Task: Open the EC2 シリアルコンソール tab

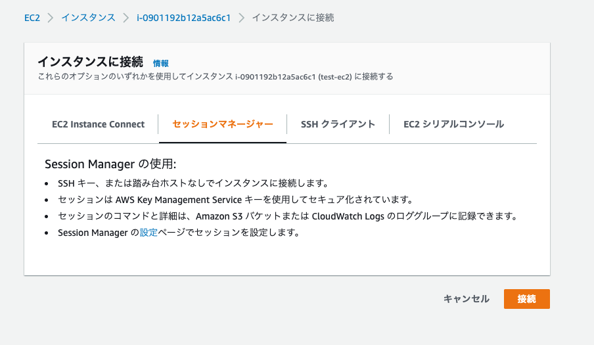Action: point(454,124)
